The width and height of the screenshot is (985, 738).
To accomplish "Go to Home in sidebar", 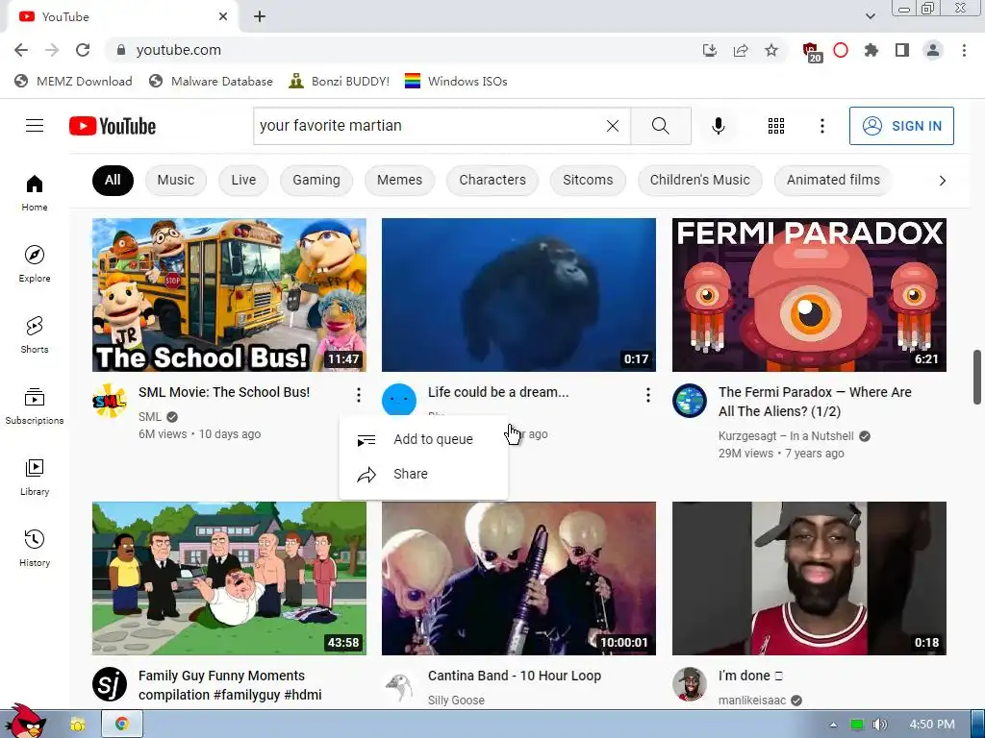I will tap(35, 192).
